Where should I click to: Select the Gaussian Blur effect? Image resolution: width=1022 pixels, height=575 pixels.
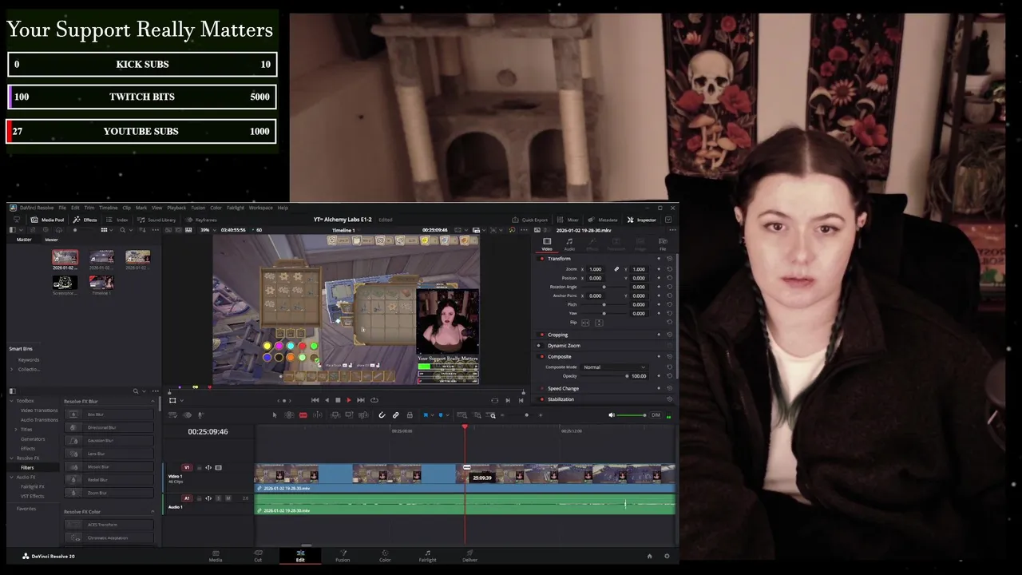109,441
